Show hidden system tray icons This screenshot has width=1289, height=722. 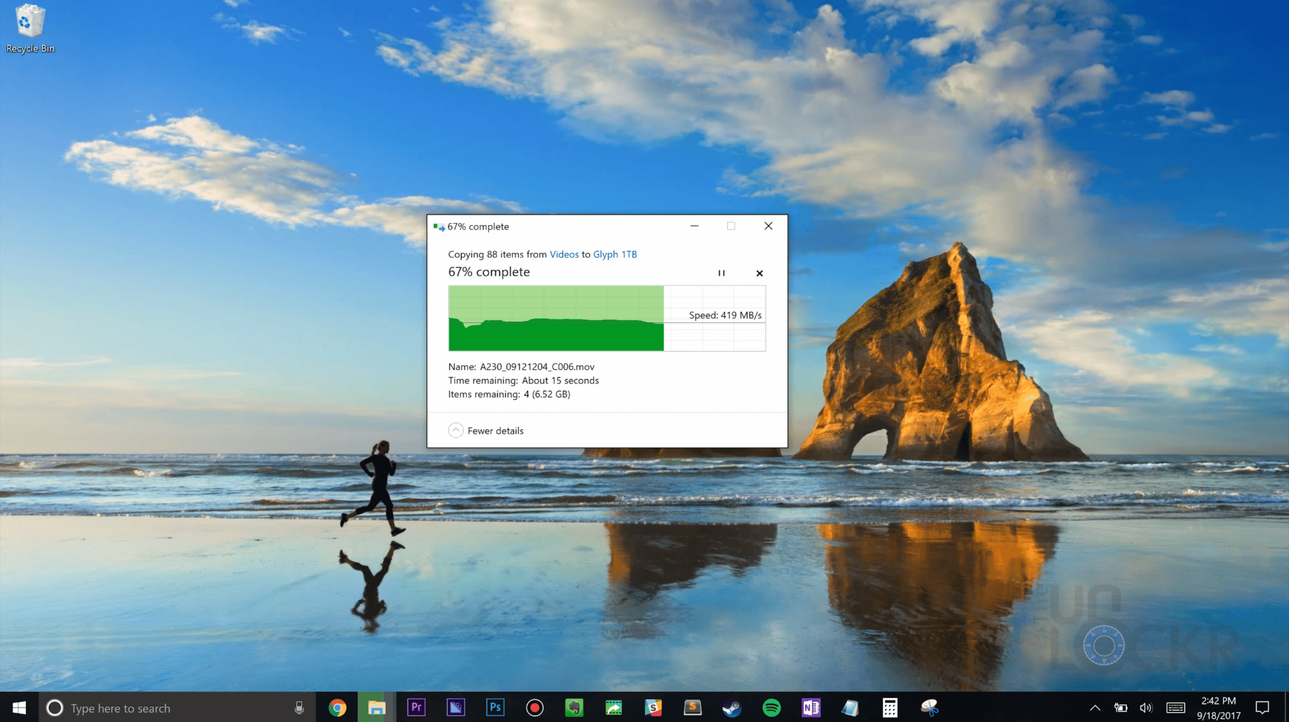point(1095,708)
